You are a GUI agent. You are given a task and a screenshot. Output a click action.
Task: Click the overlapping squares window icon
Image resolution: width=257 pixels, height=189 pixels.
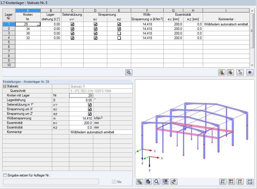[165, 182]
